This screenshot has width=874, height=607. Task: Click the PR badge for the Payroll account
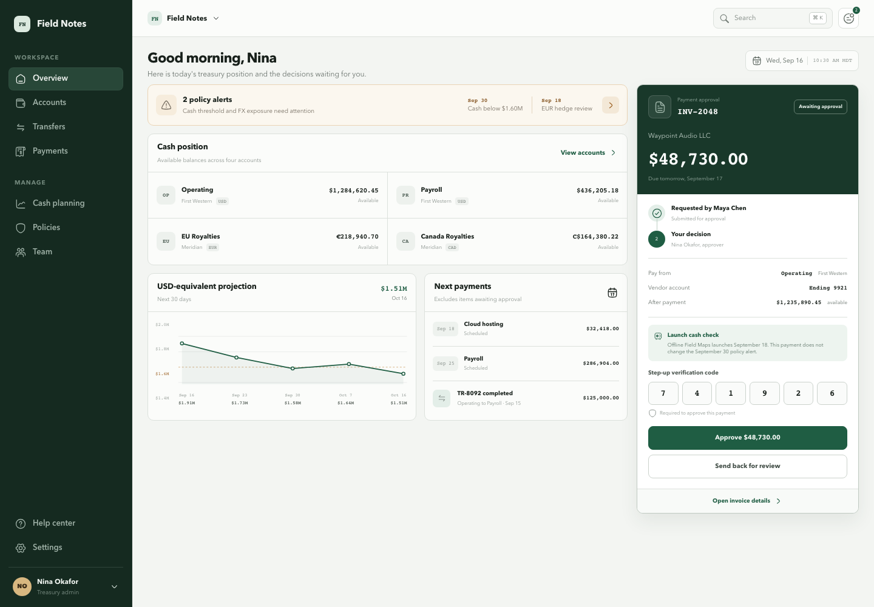click(x=405, y=195)
